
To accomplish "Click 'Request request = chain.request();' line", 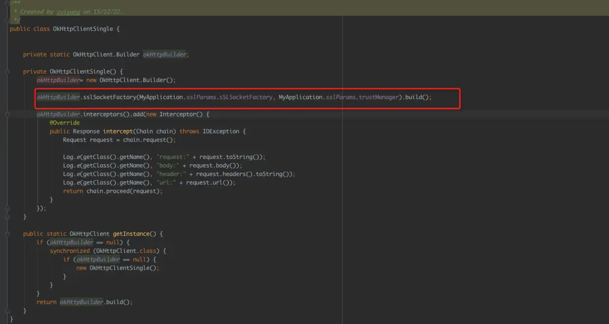I will [x=119, y=140].
